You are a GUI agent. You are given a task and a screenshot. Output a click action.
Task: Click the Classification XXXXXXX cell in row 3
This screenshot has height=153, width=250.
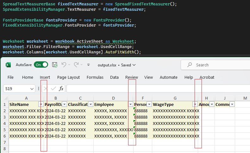coord(80,117)
